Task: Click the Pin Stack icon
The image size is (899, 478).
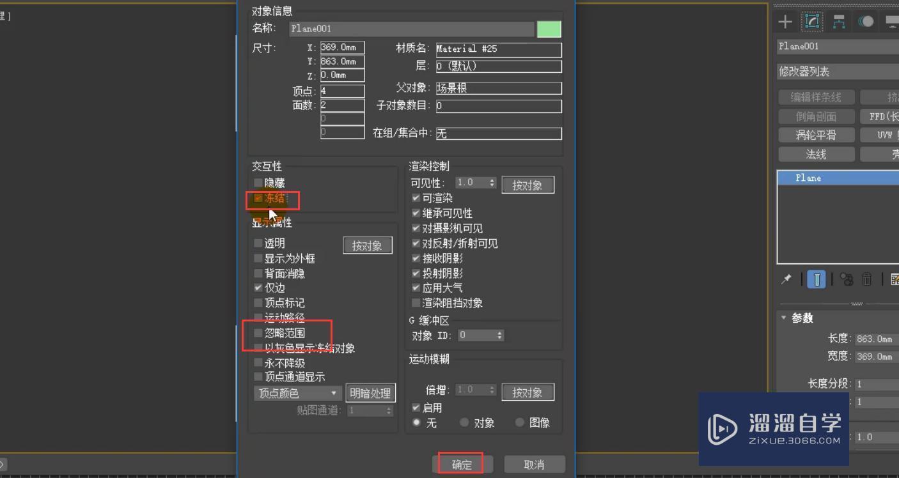Action: pyautogui.click(x=786, y=279)
